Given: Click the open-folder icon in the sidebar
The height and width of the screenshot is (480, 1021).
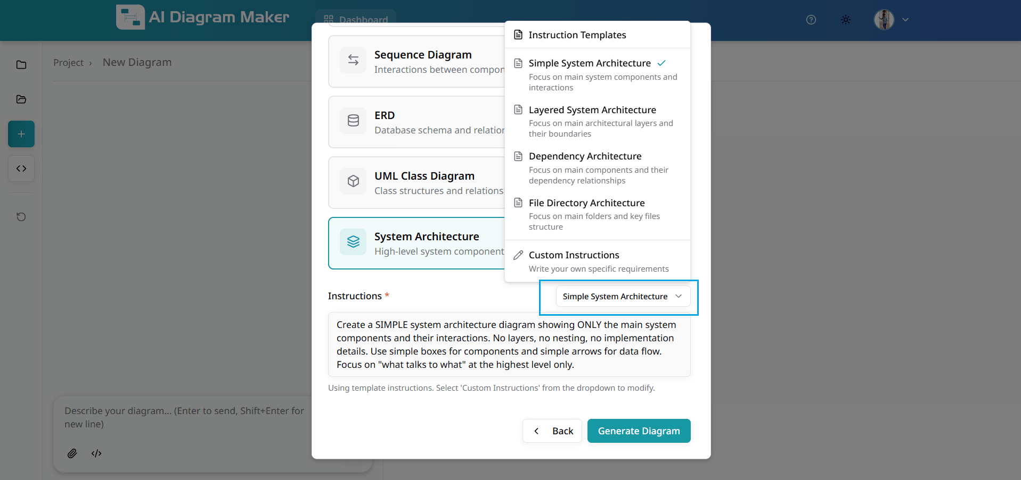Looking at the screenshot, I should [21, 99].
